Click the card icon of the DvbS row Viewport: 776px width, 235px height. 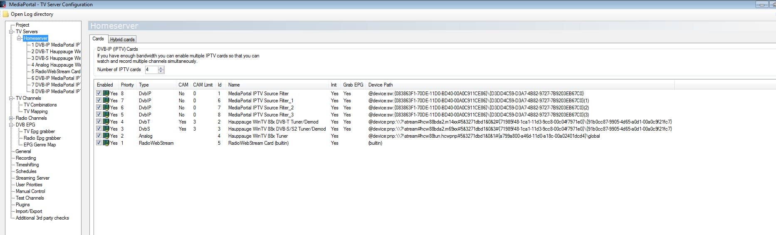[x=106, y=129]
